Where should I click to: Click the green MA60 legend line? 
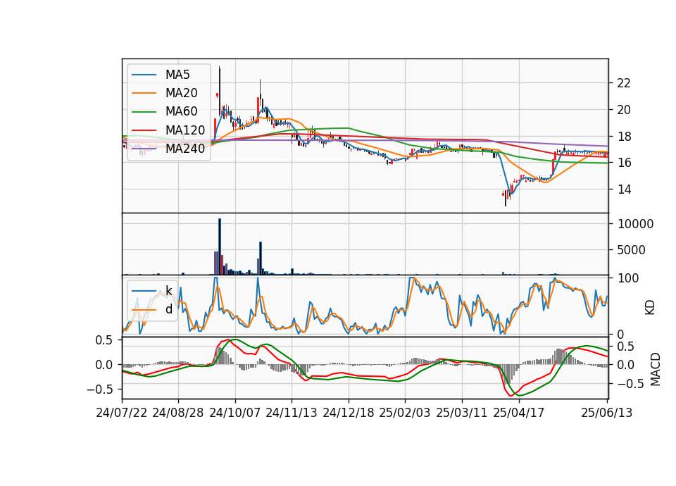point(144,112)
